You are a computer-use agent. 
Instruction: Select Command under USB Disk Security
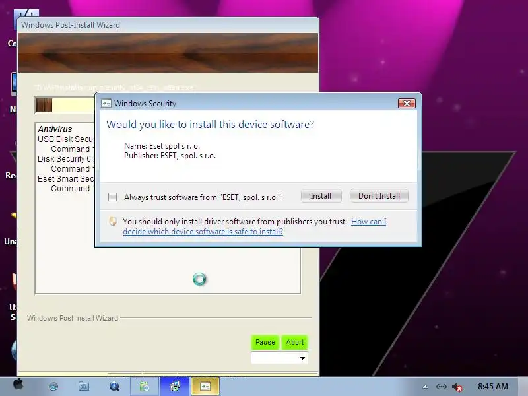click(73, 149)
